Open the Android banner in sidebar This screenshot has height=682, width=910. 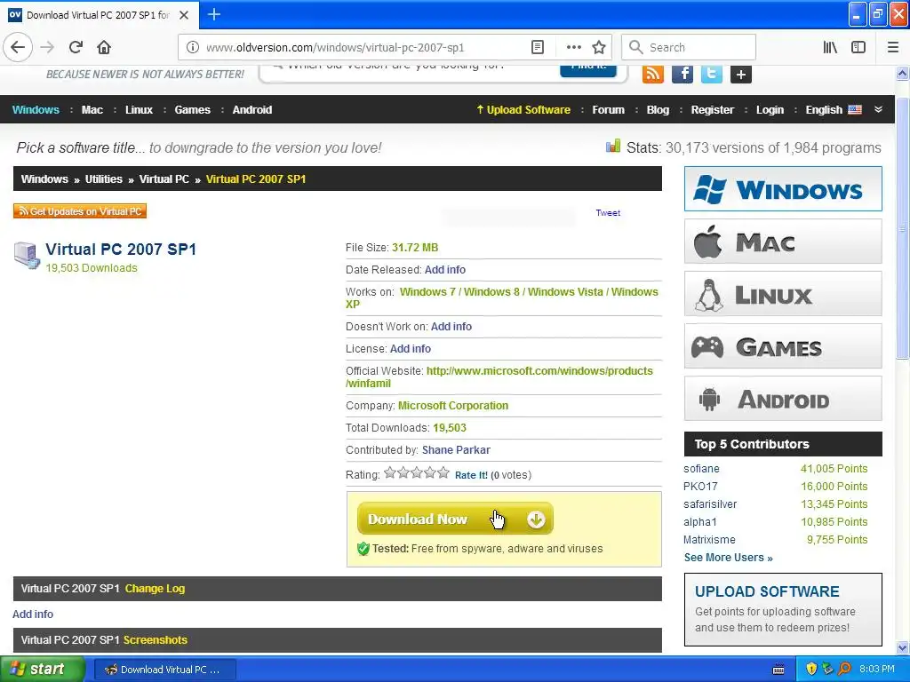coord(783,399)
